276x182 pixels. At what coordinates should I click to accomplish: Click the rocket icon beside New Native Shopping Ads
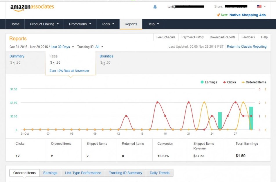[x=218, y=15]
